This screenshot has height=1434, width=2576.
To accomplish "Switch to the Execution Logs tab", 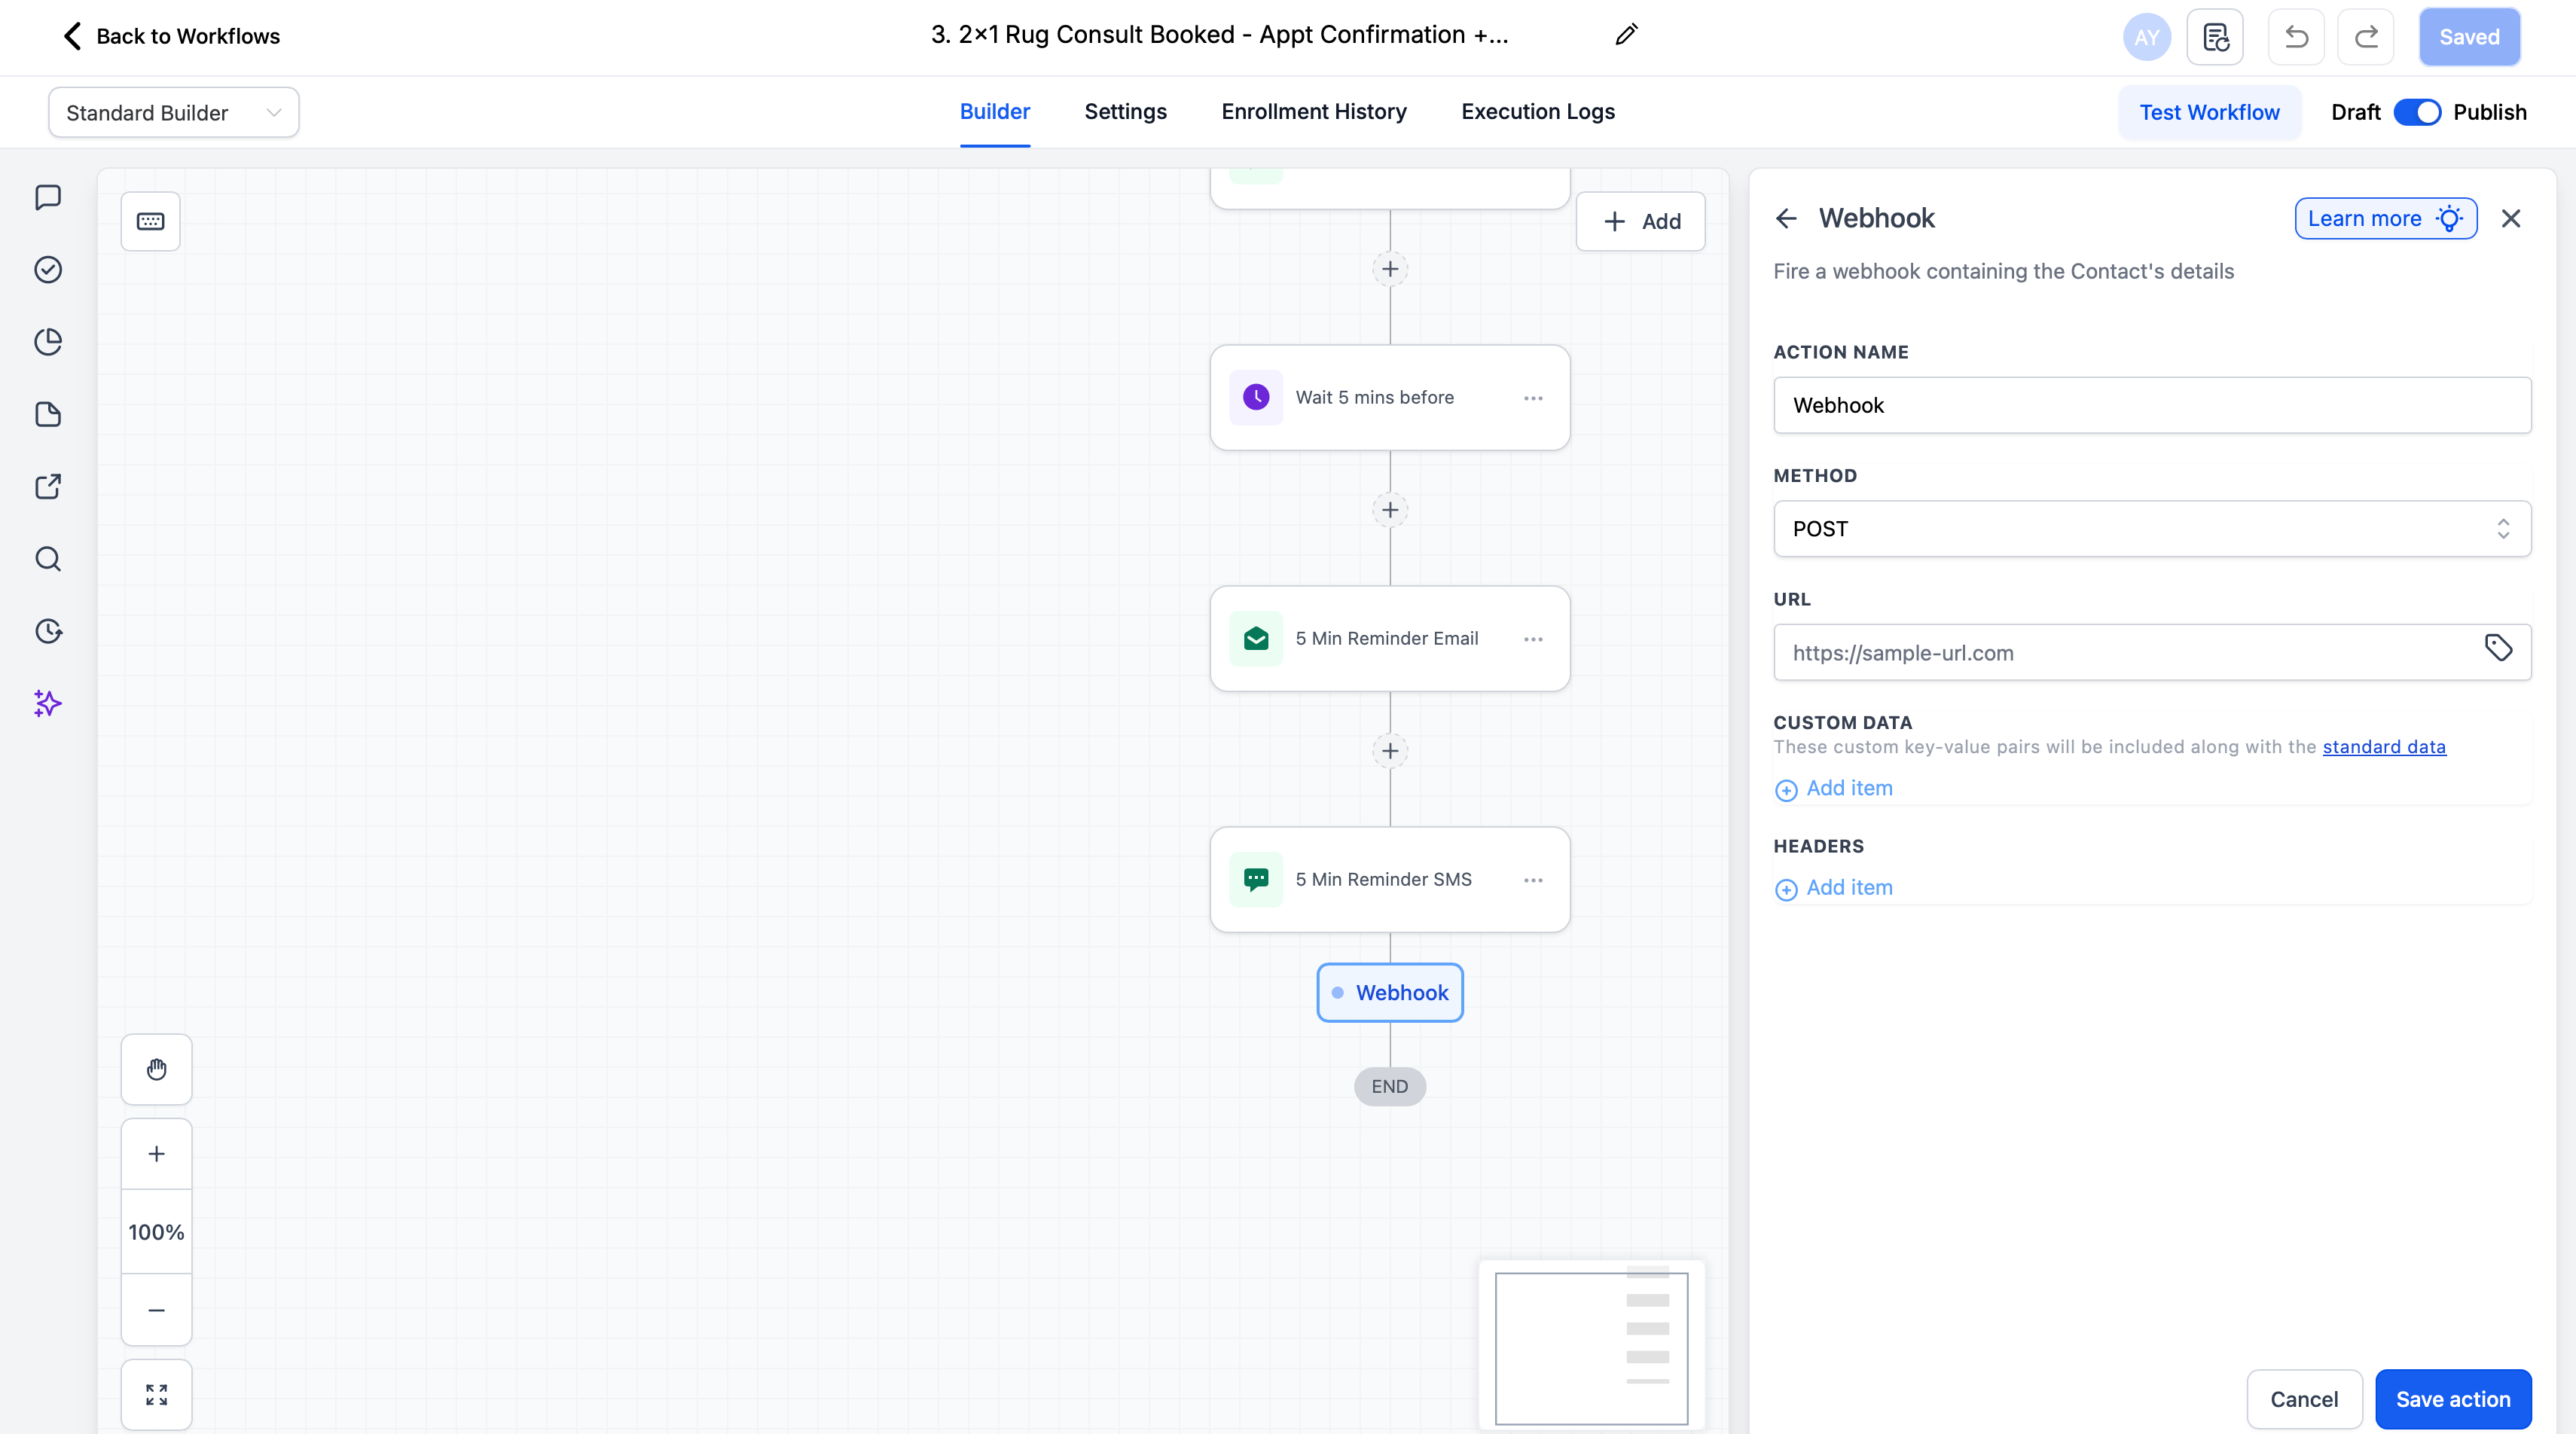I will (1537, 112).
